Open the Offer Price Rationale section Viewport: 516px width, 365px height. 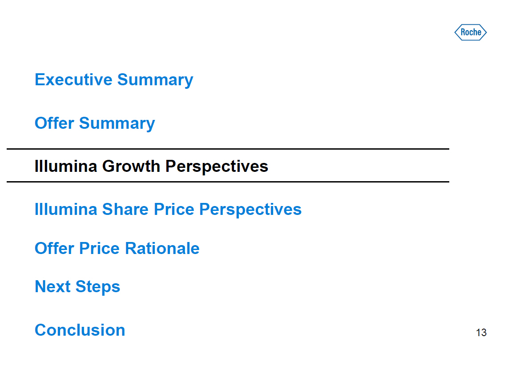pyautogui.click(x=117, y=248)
